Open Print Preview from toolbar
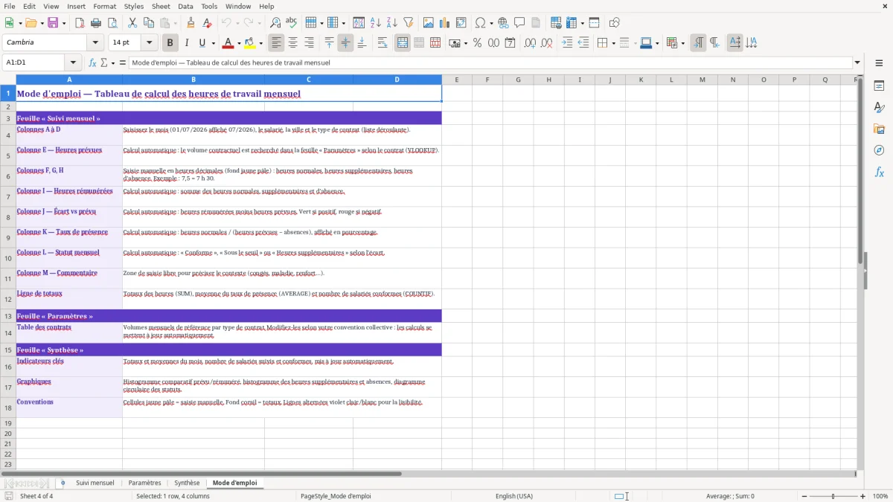The image size is (893, 502). (112, 23)
